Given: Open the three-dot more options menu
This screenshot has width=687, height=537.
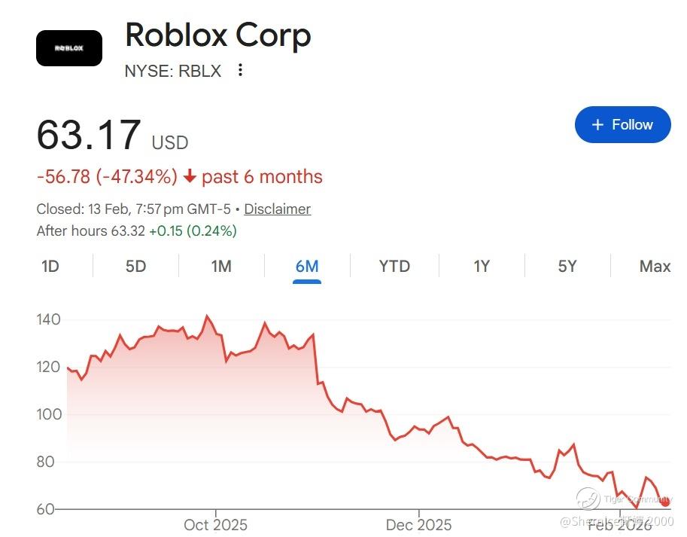Looking at the screenshot, I should click(240, 70).
